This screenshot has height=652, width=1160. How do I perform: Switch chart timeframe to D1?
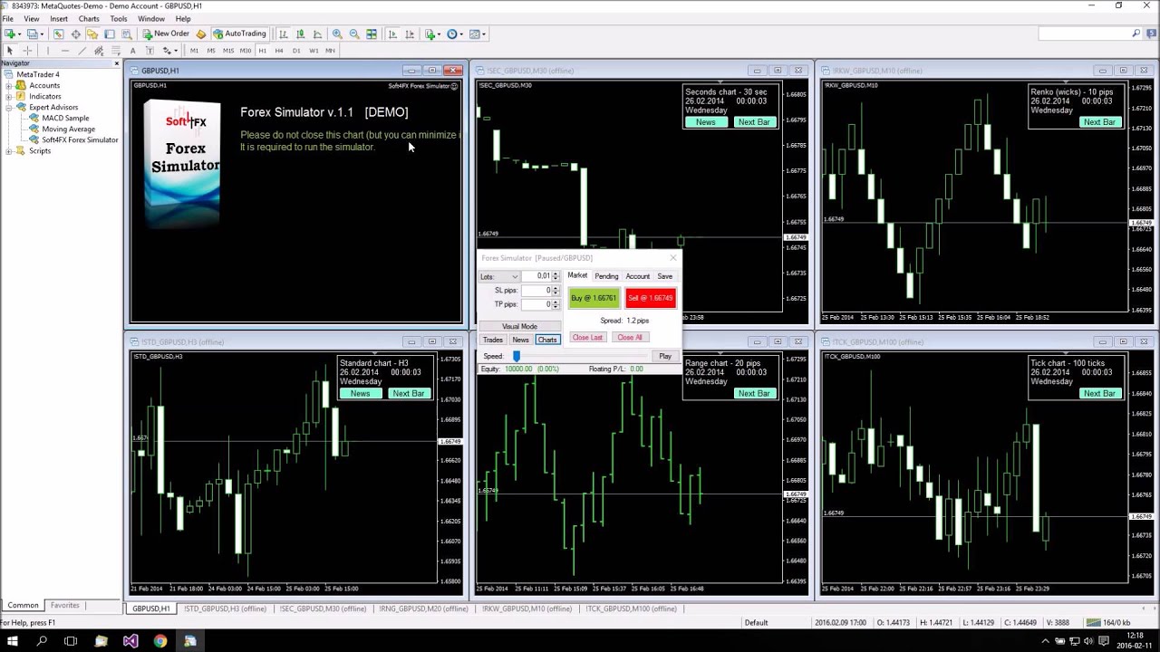click(x=296, y=51)
